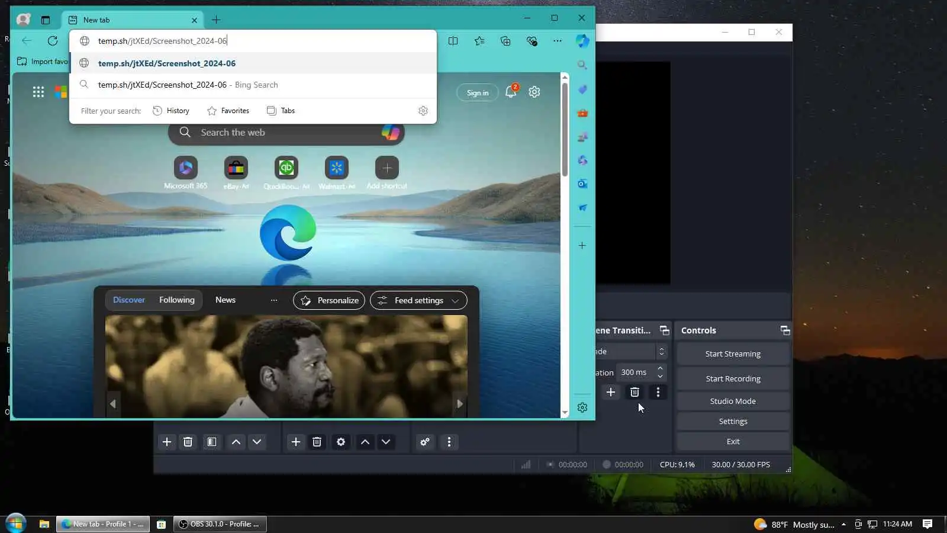Open Edge Settings and more menu
947x533 pixels.
pyautogui.click(x=558, y=41)
